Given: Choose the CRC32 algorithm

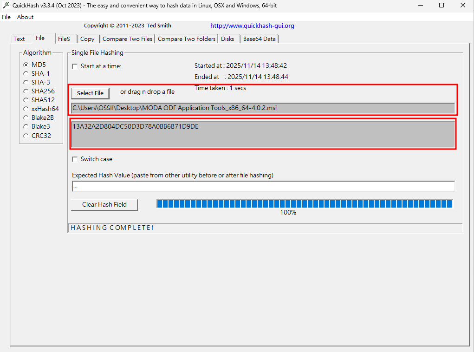Looking at the screenshot, I should coord(26,136).
